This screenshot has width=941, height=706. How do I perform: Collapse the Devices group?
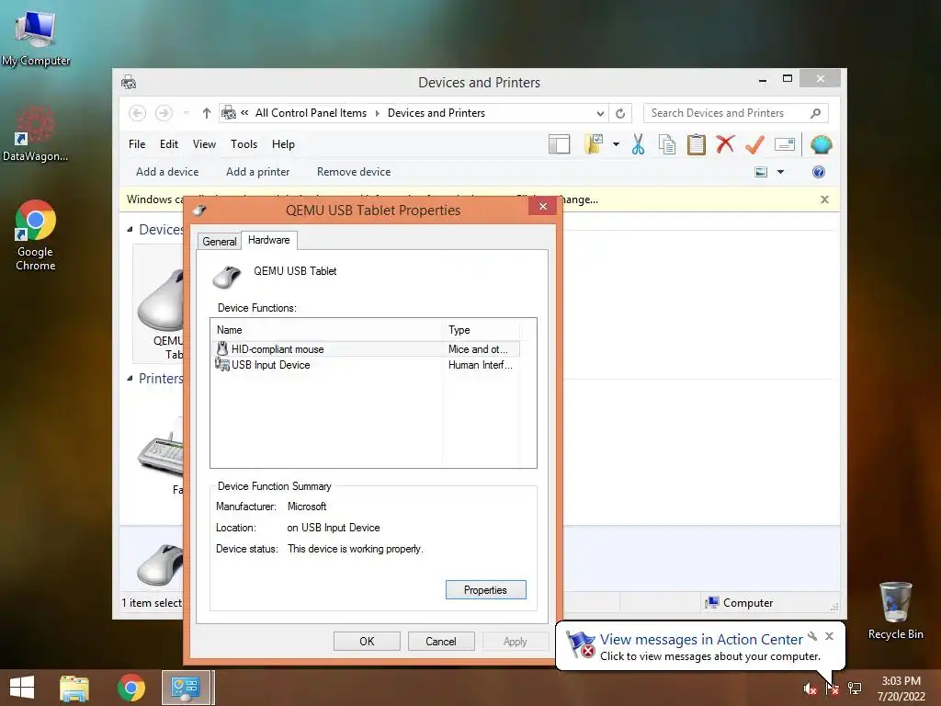click(x=130, y=229)
